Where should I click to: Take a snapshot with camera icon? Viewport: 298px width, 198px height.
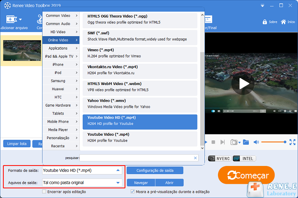click(x=234, y=142)
